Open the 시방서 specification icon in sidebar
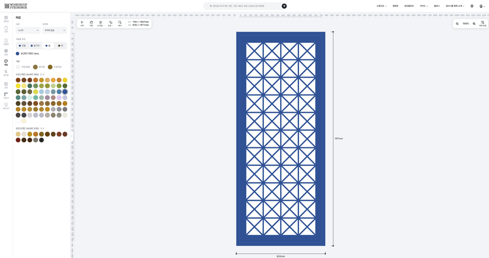 point(6,96)
